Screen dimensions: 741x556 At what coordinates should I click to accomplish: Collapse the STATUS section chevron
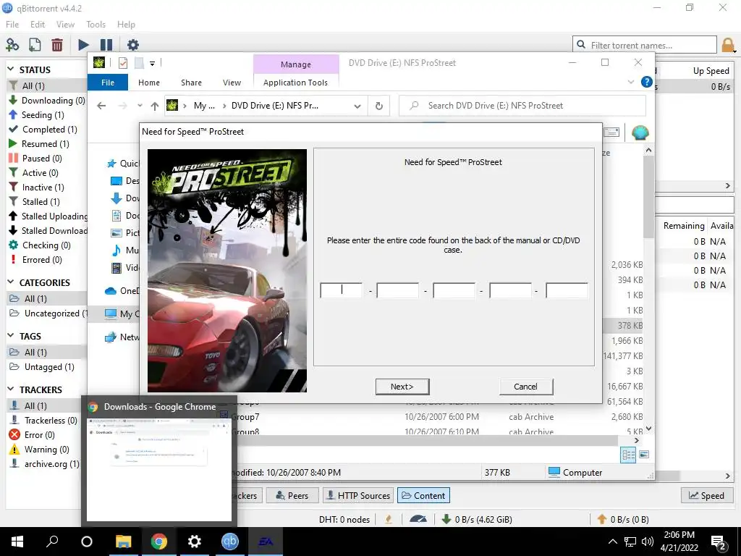point(11,69)
